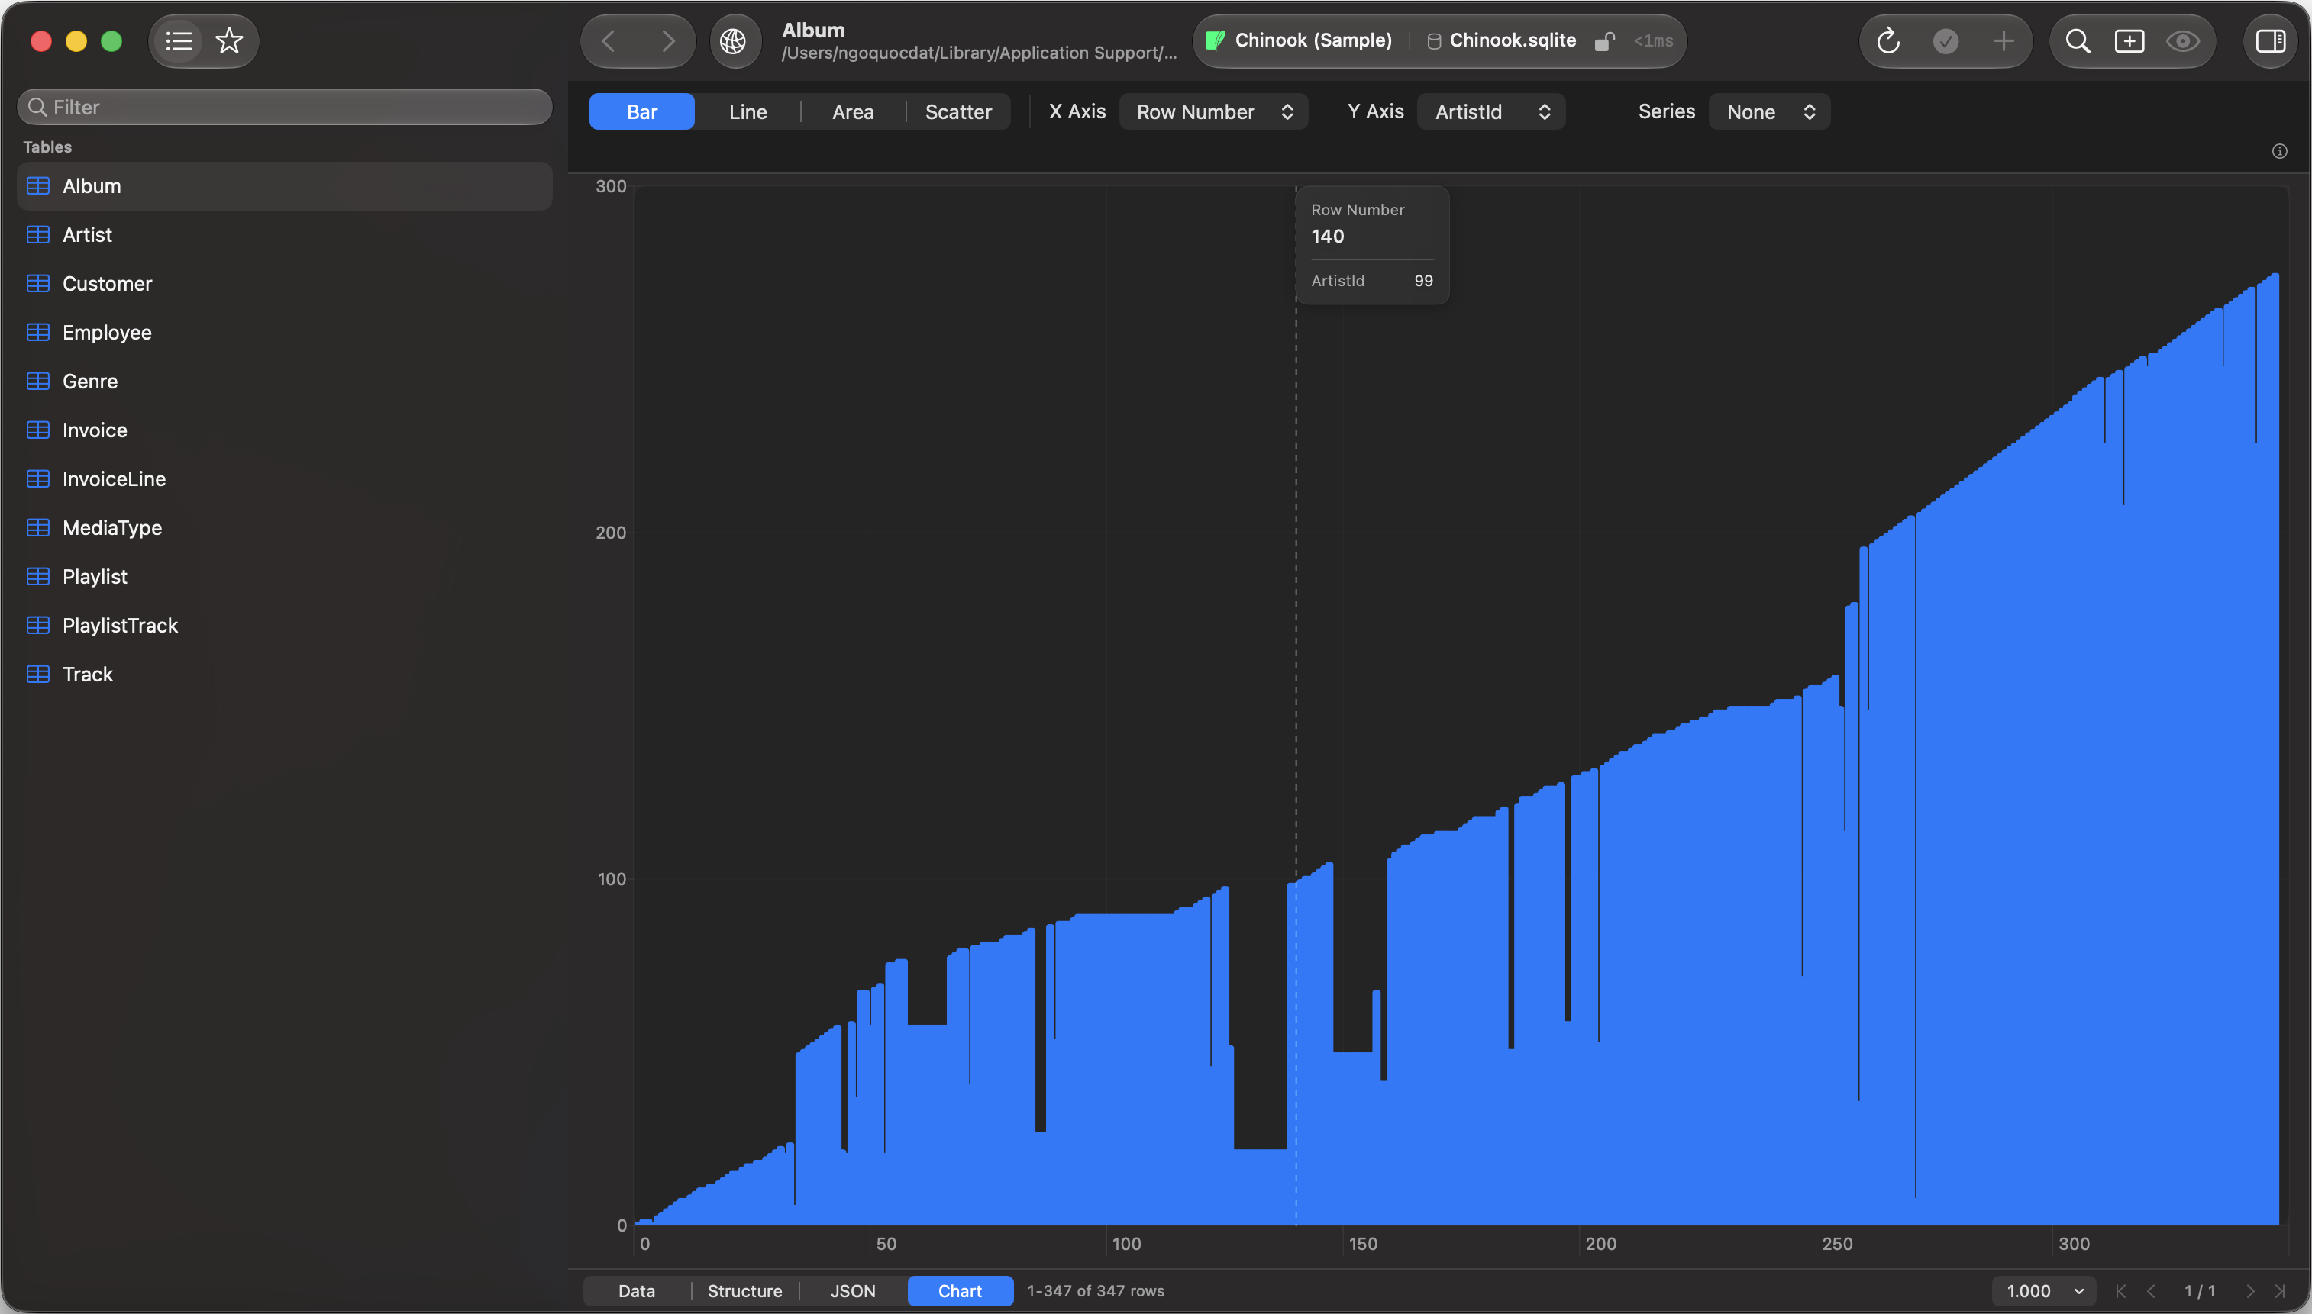Open the Invoice table name
This screenshot has width=2312, height=1314.
coord(95,430)
